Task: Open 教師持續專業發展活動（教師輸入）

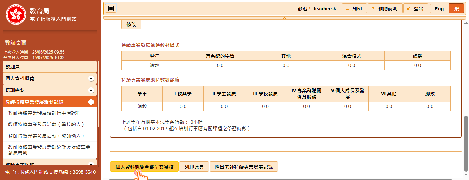Action: click(50, 136)
